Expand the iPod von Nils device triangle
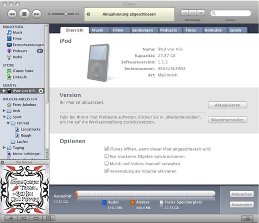Image resolution: width=259 pixels, height=223 pixels. point(4,91)
